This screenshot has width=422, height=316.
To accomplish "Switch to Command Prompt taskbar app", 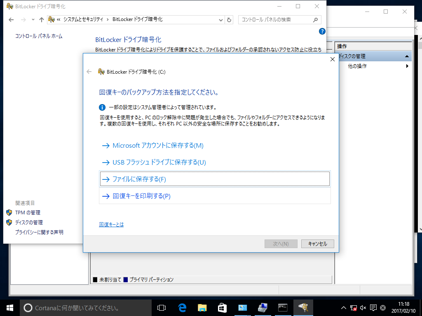I will click(x=283, y=308).
